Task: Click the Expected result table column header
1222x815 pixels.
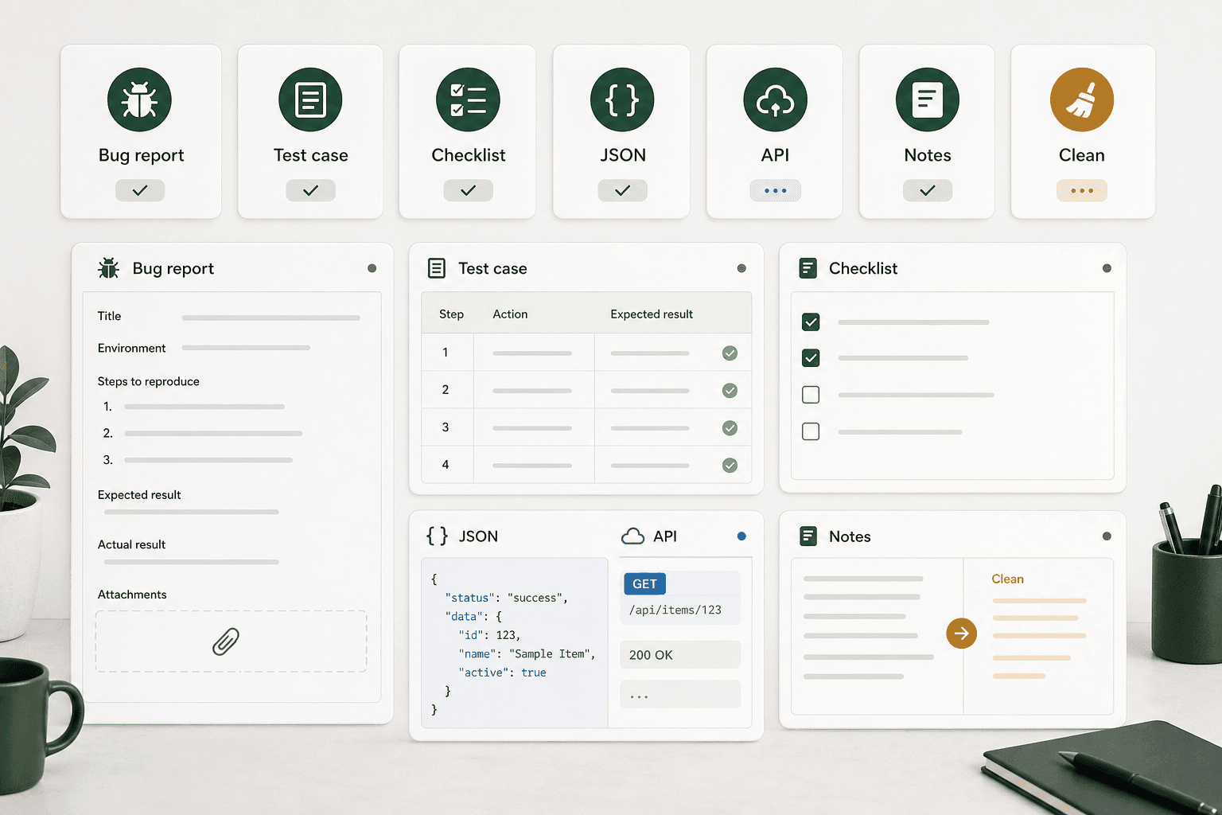Action: click(652, 314)
